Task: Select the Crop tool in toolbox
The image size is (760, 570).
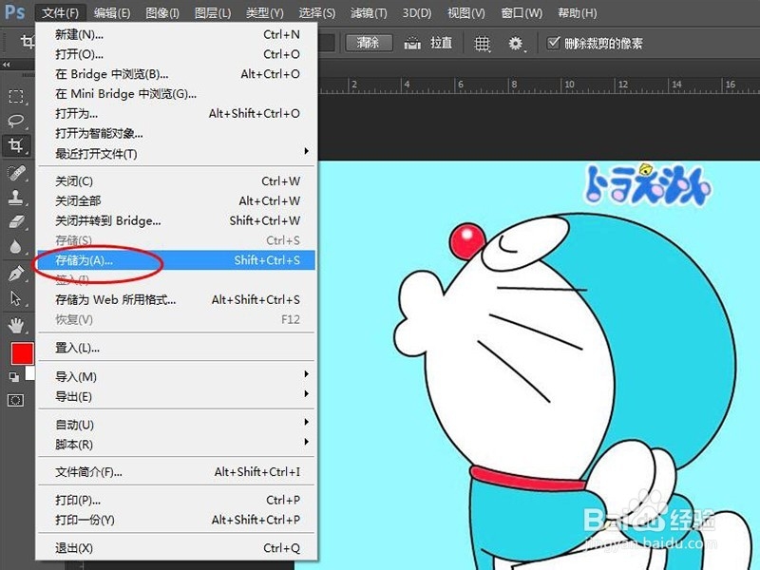Action: pos(16,144)
